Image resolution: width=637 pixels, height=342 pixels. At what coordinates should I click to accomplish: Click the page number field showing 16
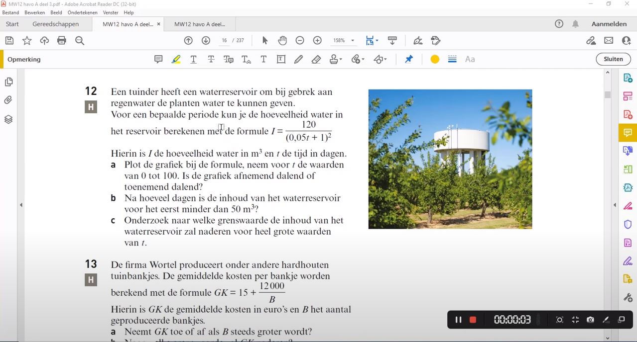pos(225,41)
